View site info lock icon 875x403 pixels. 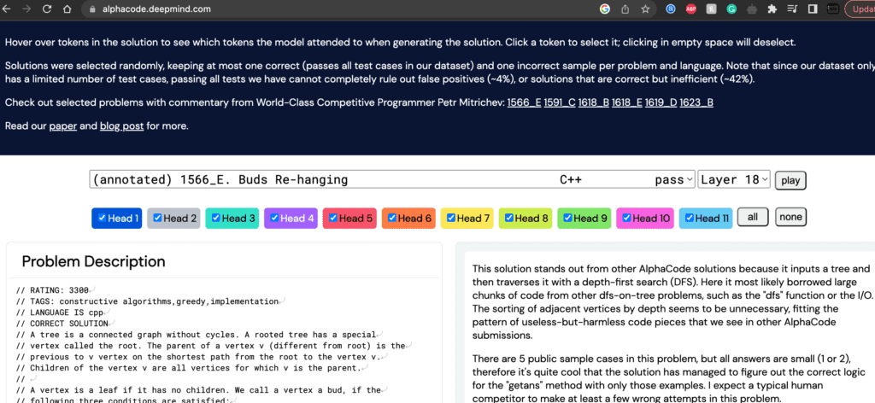point(92,9)
